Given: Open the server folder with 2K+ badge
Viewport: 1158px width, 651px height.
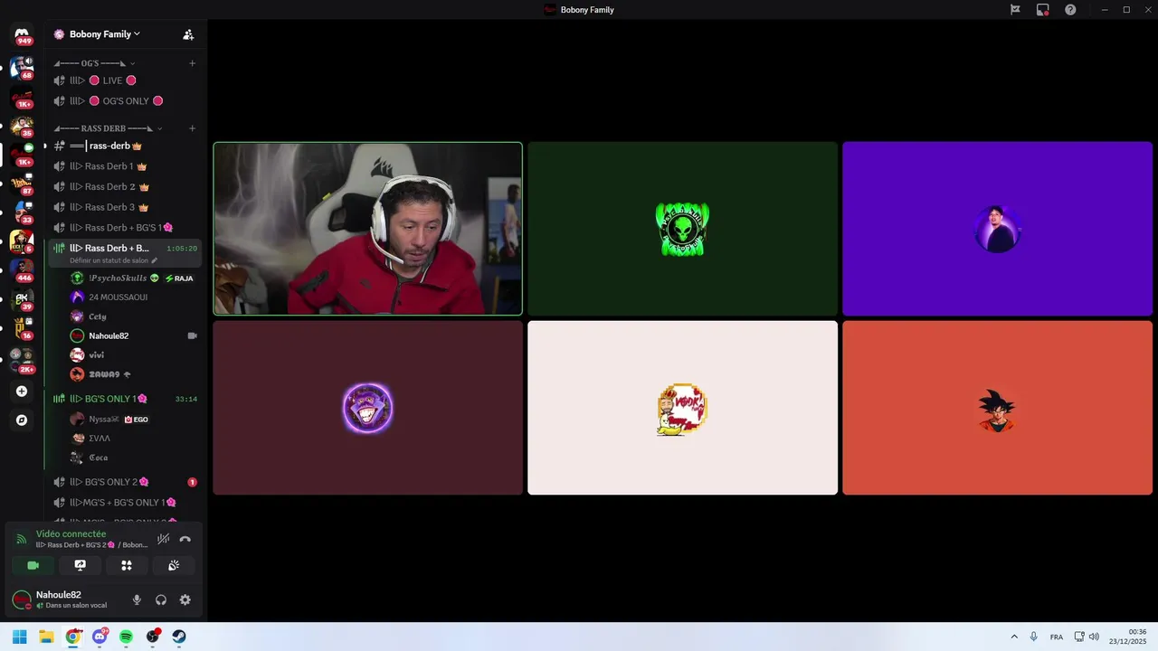Looking at the screenshot, I should click(22, 359).
